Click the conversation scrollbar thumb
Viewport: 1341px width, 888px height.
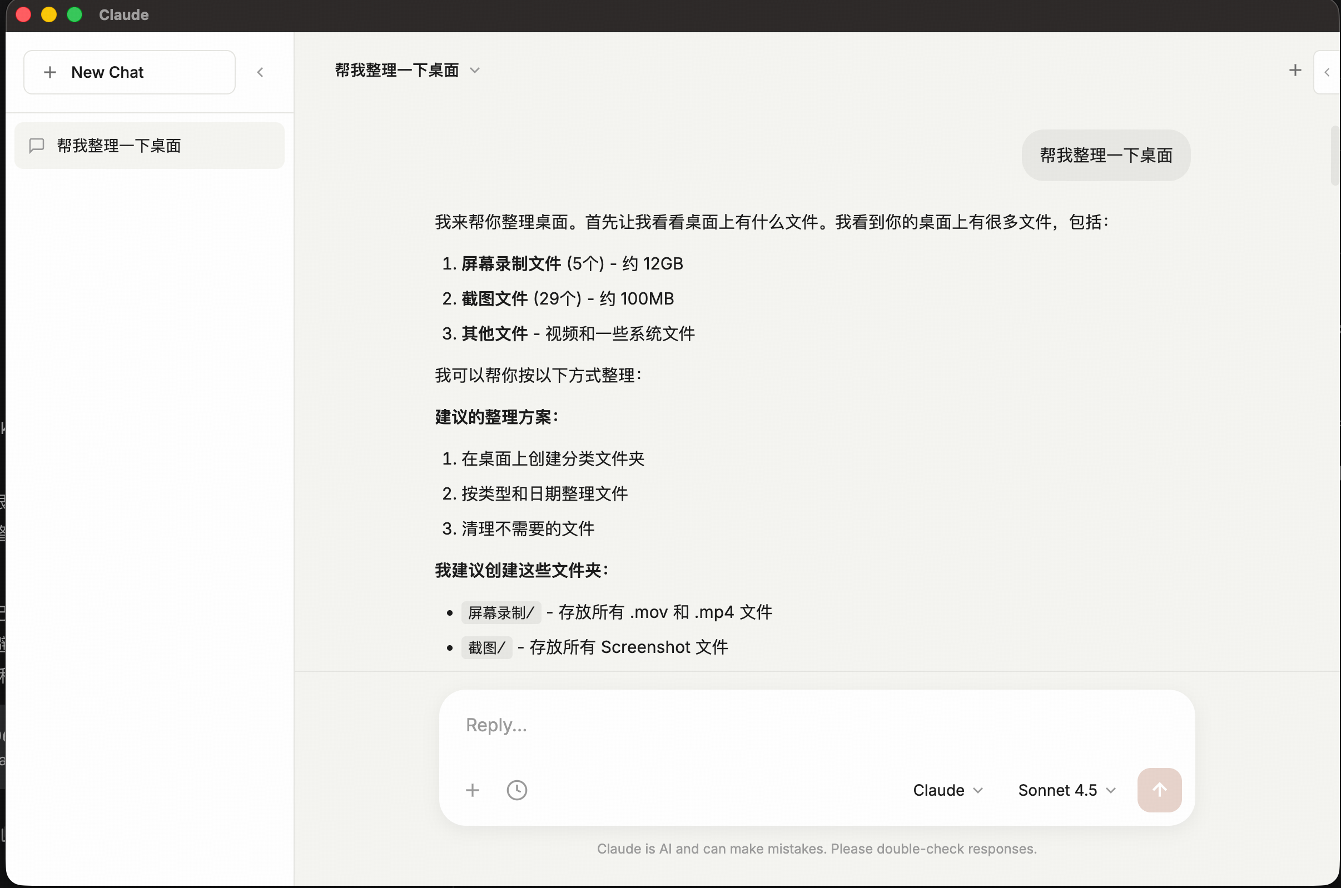pos(1334,156)
